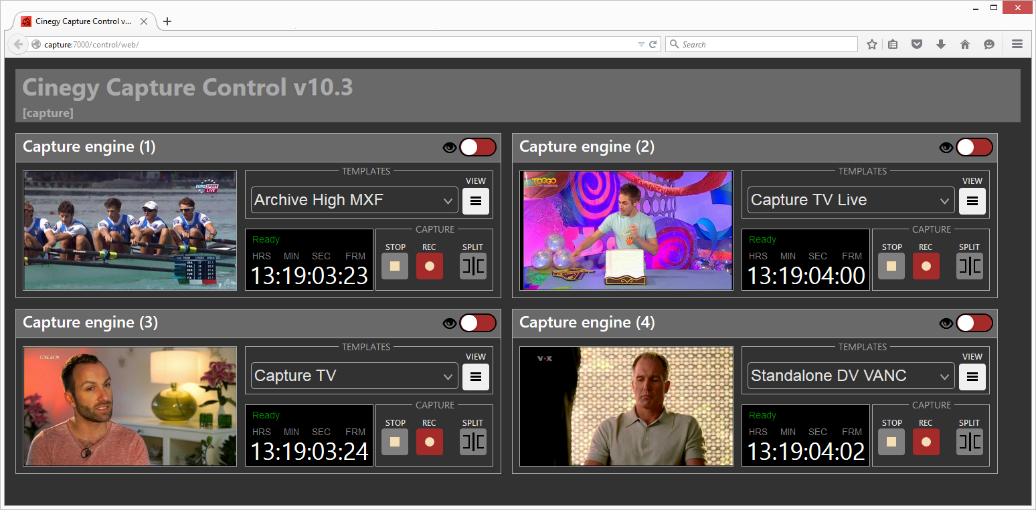This screenshot has height=510, width=1036.
Task: Click the Capture engine (3) title
Action: tap(90, 323)
